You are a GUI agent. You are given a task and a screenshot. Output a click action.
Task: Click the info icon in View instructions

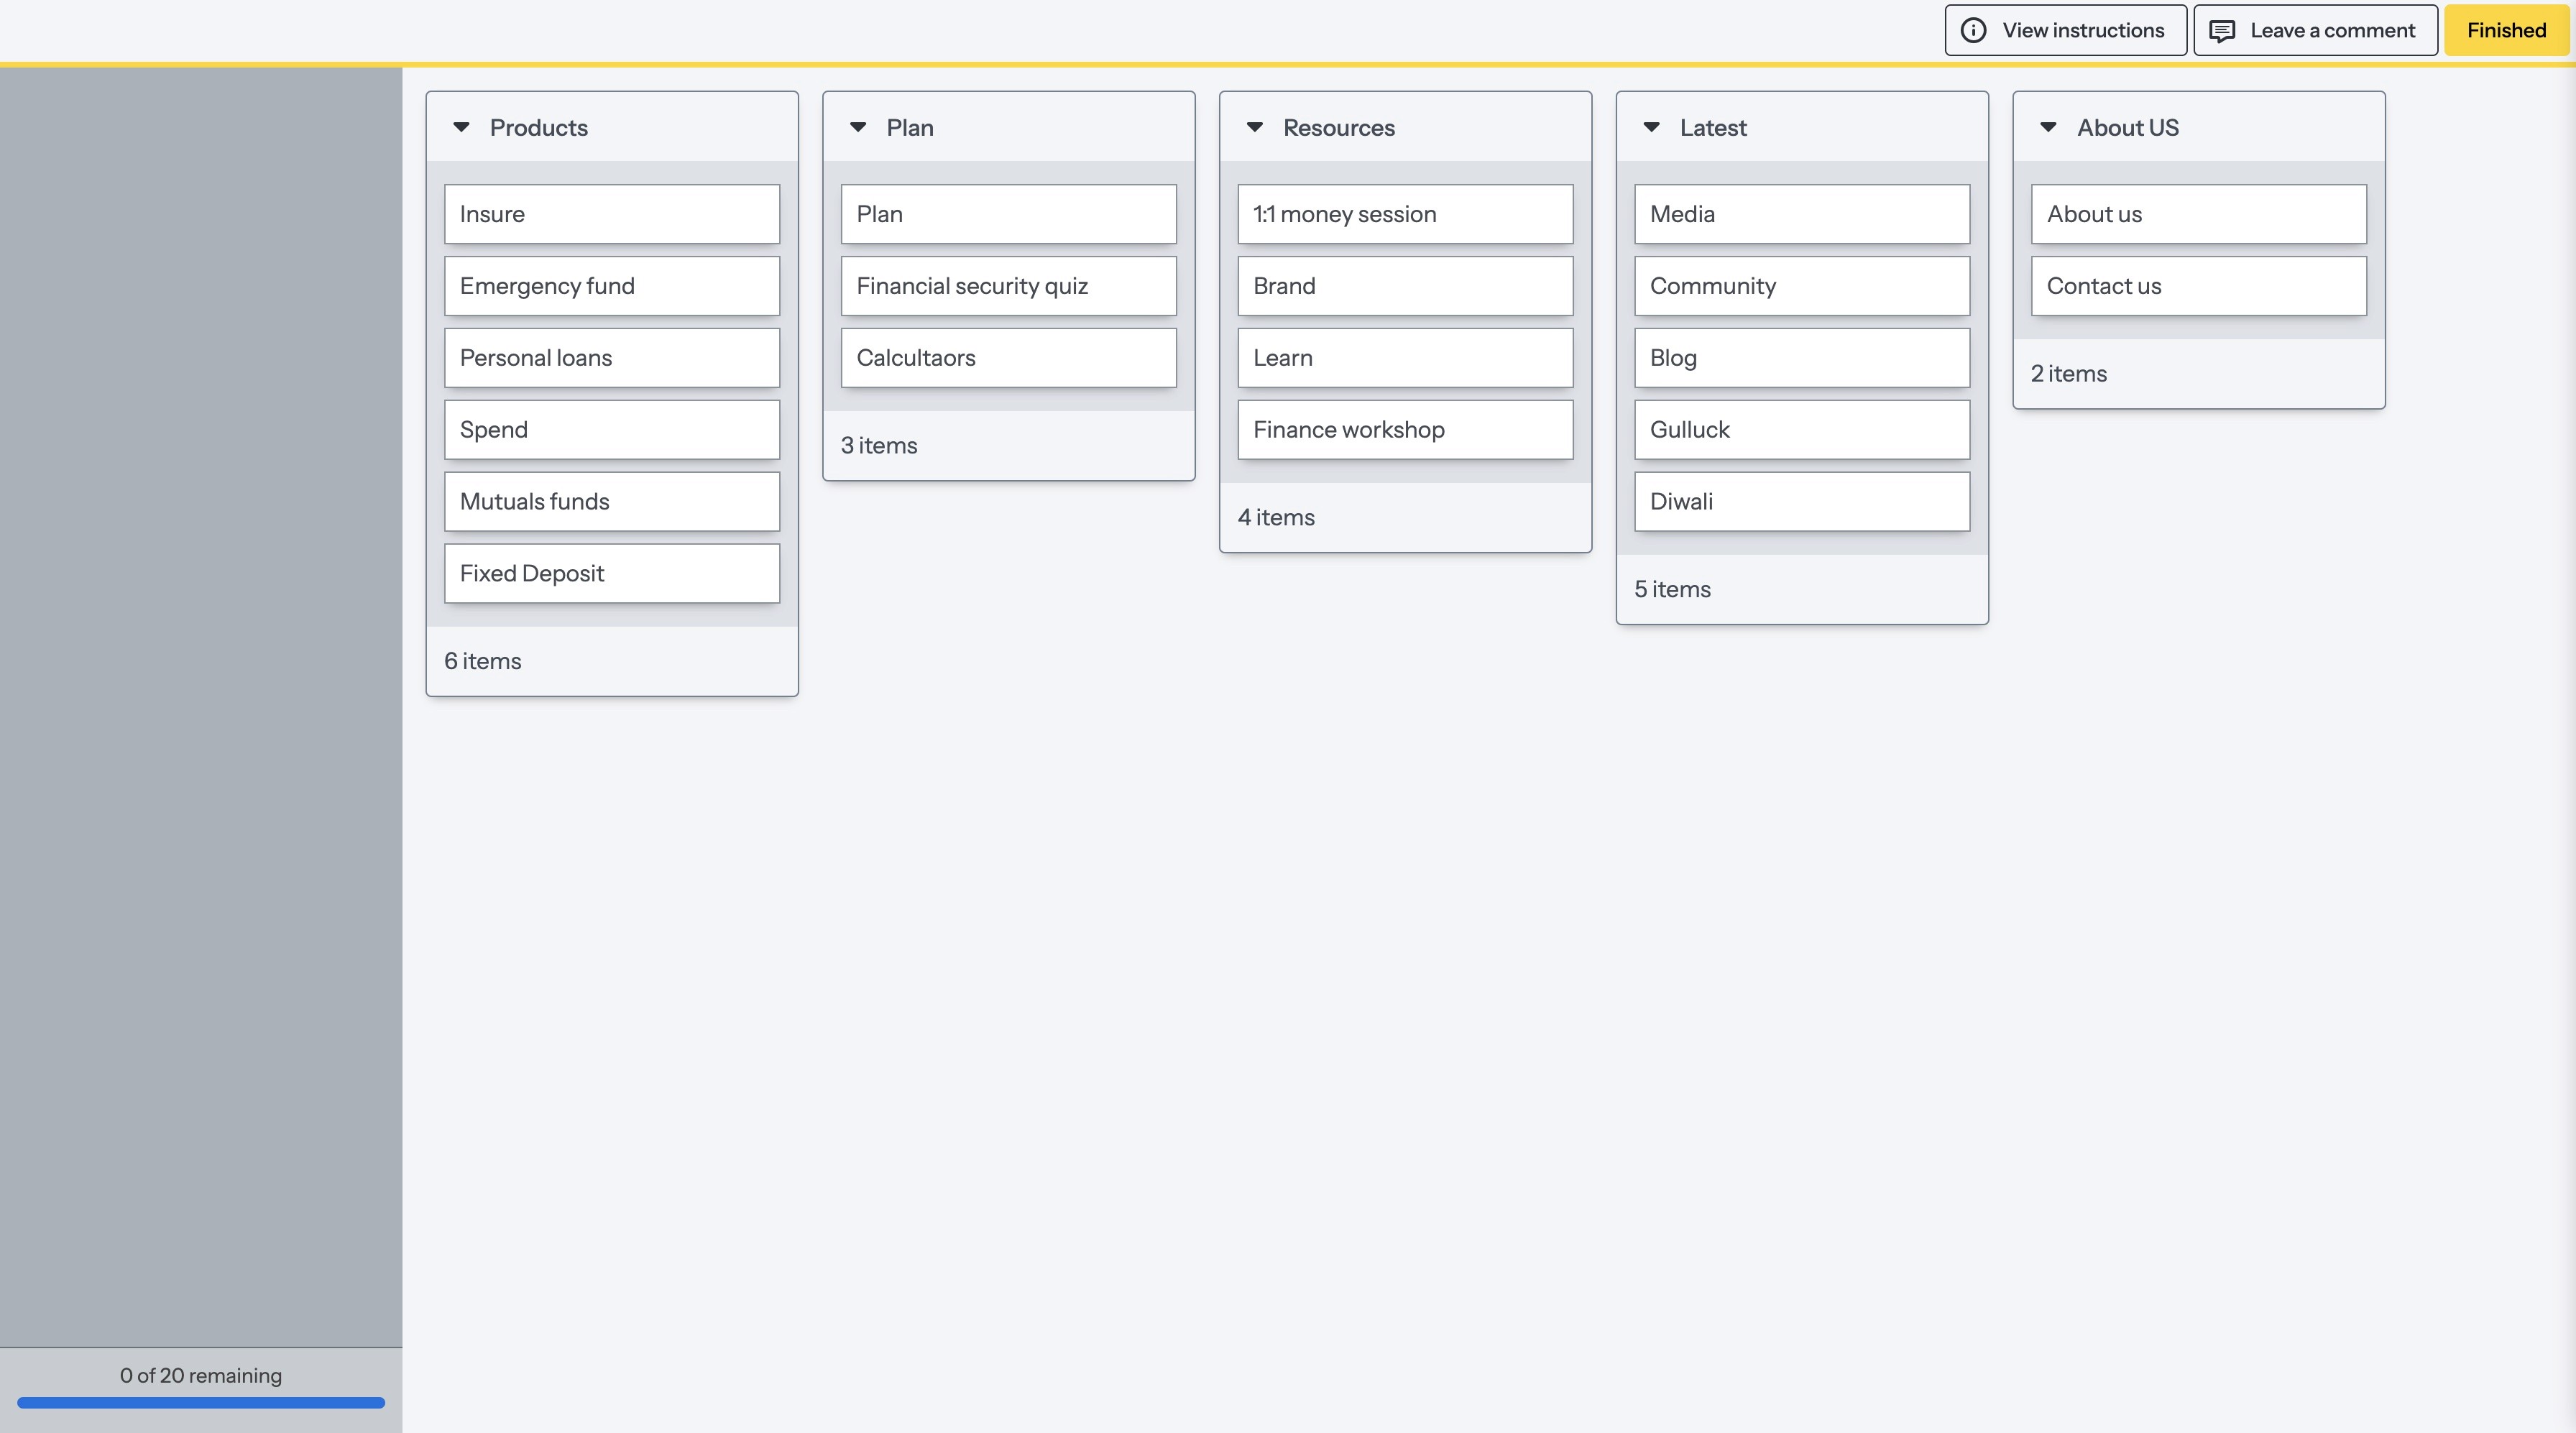pos(1973,30)
